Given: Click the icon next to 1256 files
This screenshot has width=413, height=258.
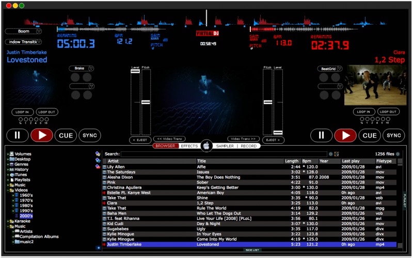Looking at the screenshot, I should coord(398,154).
